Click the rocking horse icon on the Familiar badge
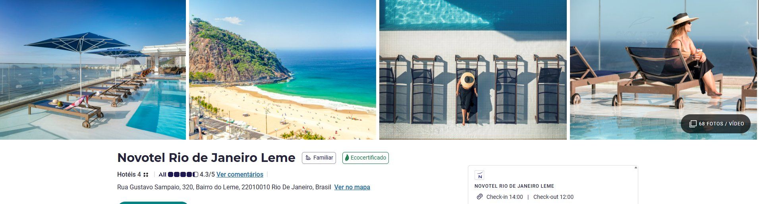 pos(308,158)
